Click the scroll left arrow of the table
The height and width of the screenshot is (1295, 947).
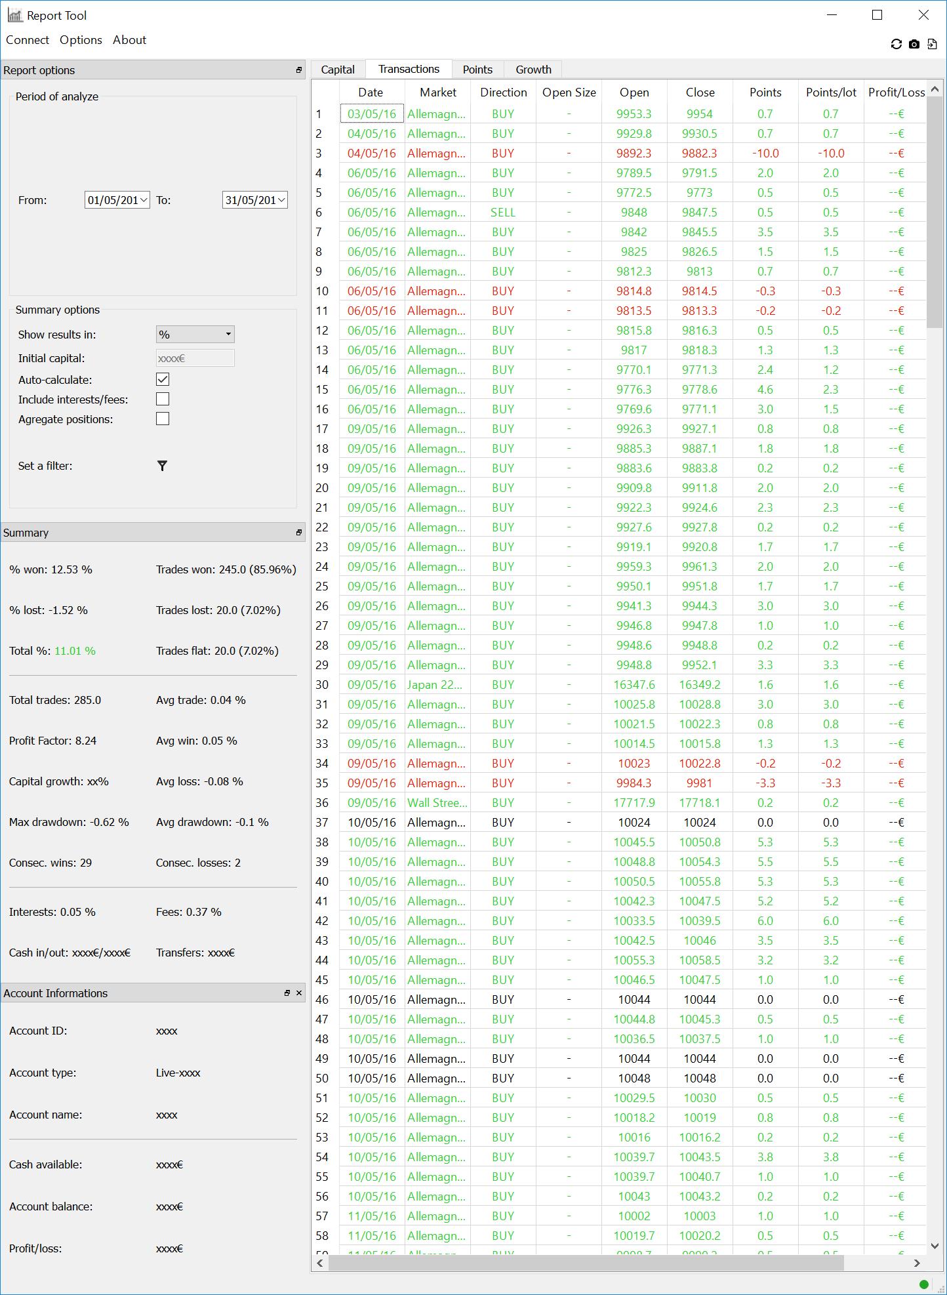(x=320, y=1263)
